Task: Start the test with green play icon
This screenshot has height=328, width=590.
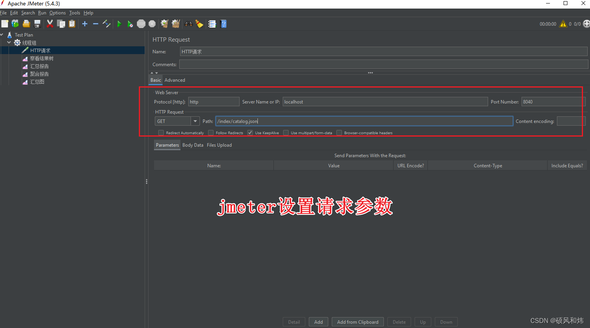Action: coord(119,24)
